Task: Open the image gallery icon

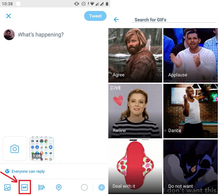Action: click(7, 188)
